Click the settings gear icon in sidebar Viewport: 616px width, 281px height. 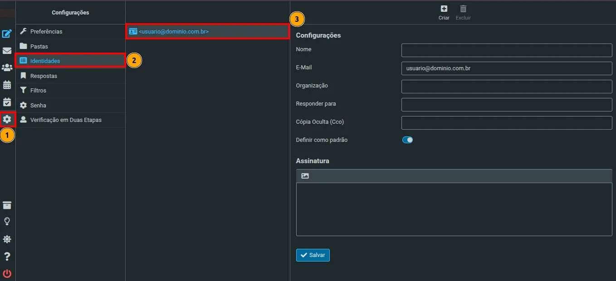[7, 119]
